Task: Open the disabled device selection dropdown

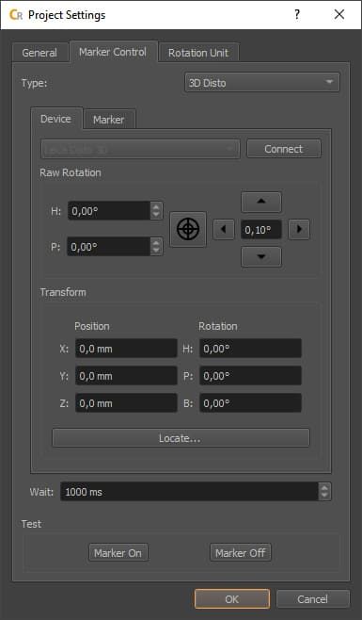Action: (140, 149)
